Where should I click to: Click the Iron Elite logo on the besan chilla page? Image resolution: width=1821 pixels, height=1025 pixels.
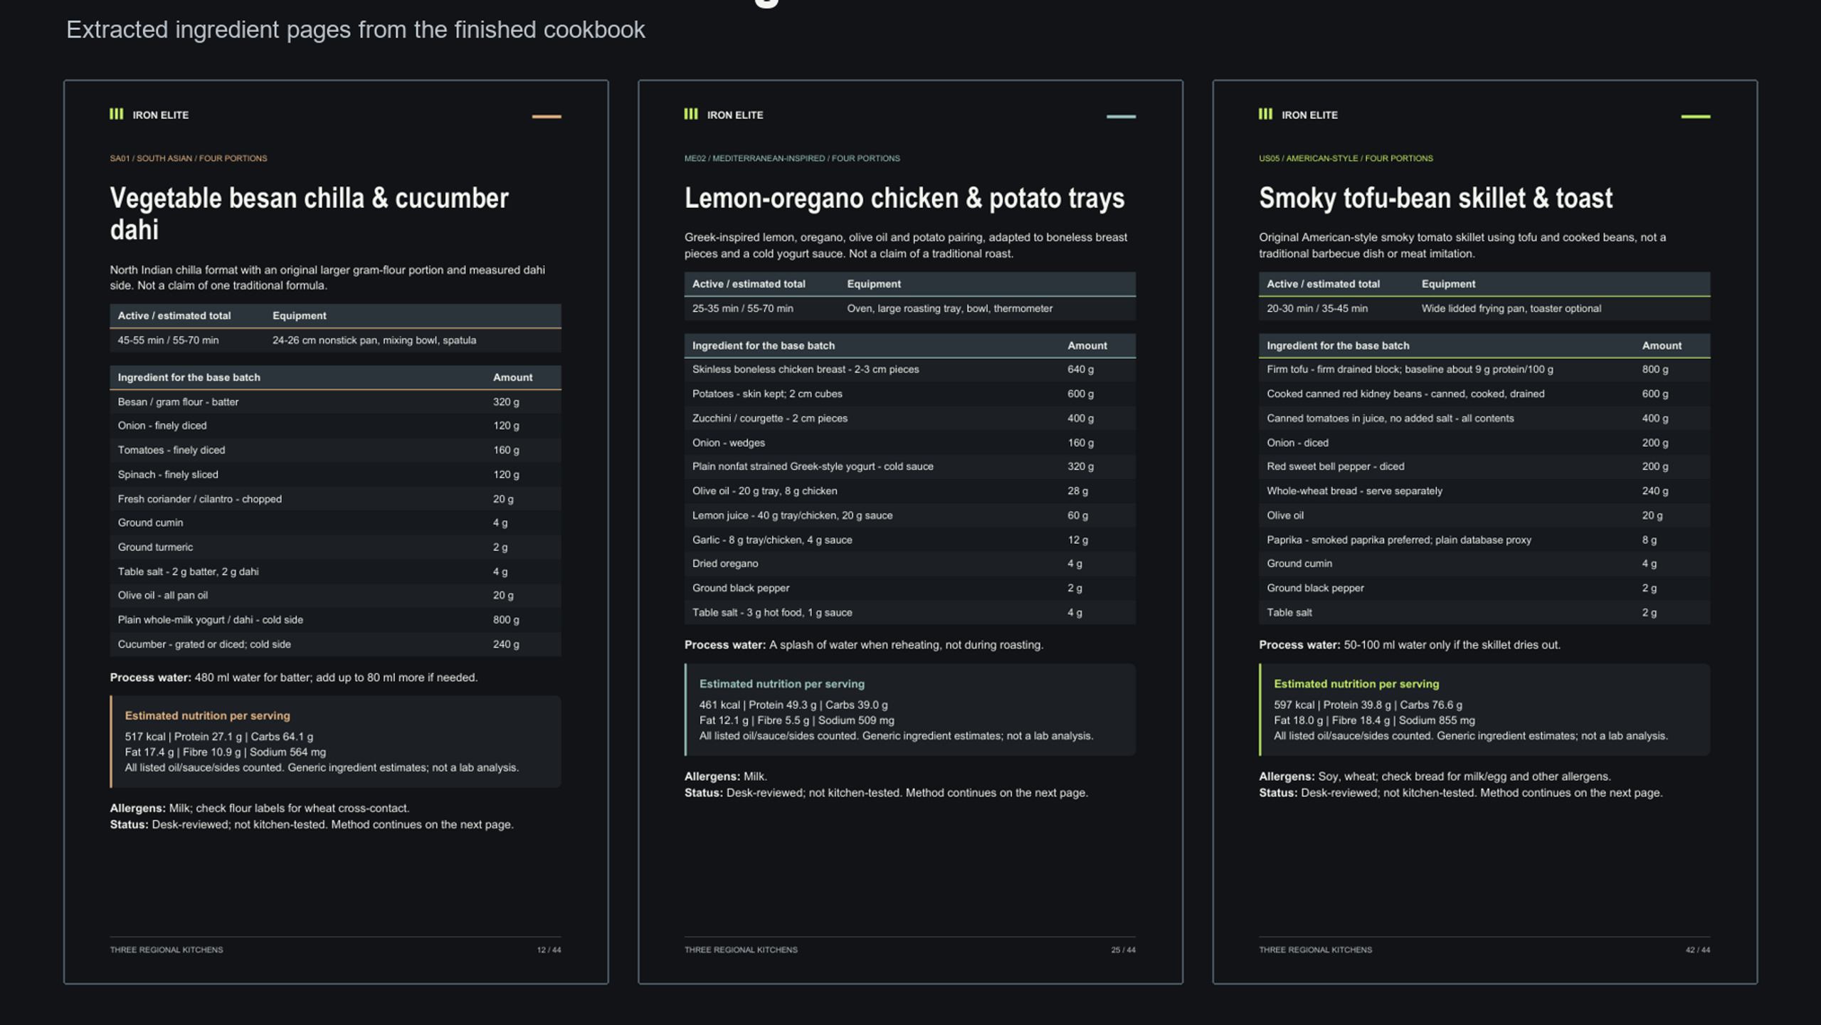click(x=149, y=115)
